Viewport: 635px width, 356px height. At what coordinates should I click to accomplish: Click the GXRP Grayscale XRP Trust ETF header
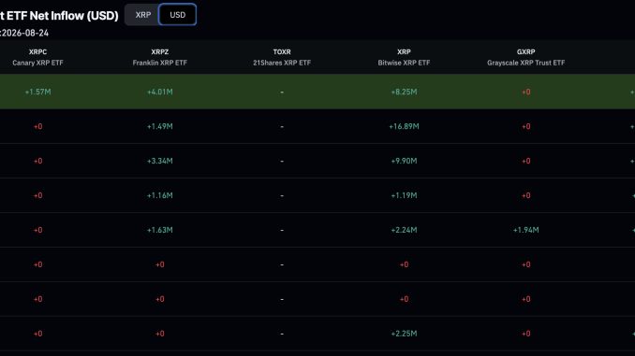pos(525,57)
